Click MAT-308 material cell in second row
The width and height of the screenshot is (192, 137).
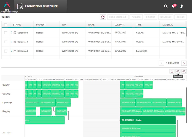(173, 42)
